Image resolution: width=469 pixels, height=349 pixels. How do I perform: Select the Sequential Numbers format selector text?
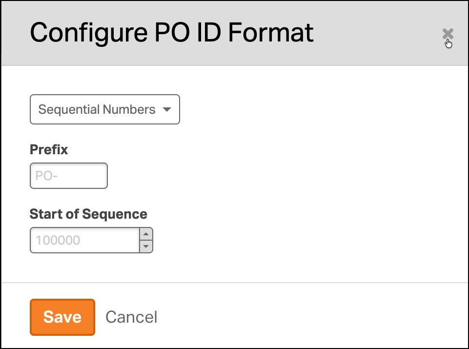pyautogui.click(x=97, y=109)
